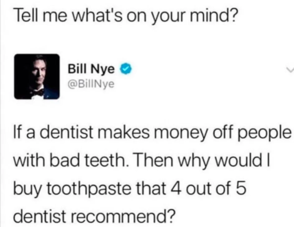Click the face in the profile avatar
This screenshot has height=227, width=294.
coord(39,73)
